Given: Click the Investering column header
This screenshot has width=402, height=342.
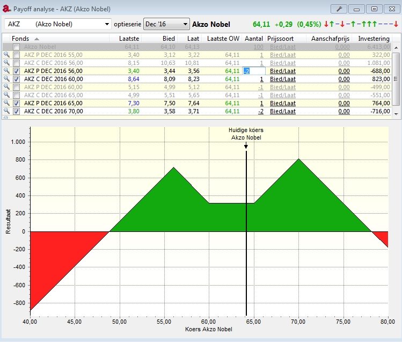Looking at the screenshot, I should 374,39.
